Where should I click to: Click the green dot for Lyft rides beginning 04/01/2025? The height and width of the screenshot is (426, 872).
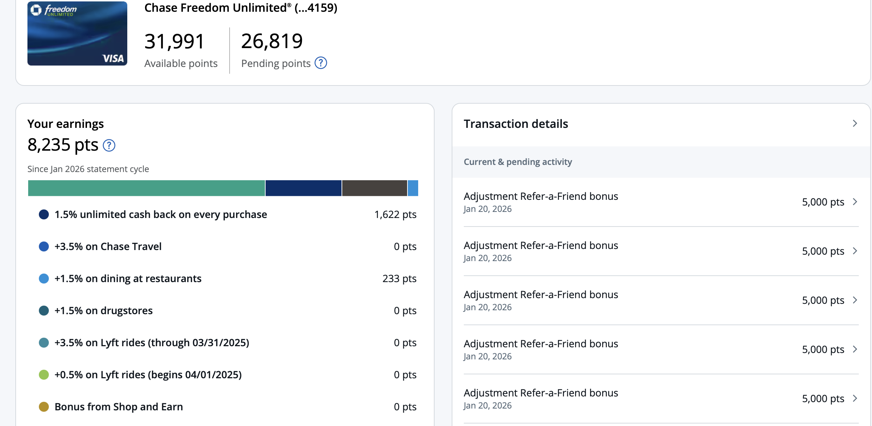44,375
